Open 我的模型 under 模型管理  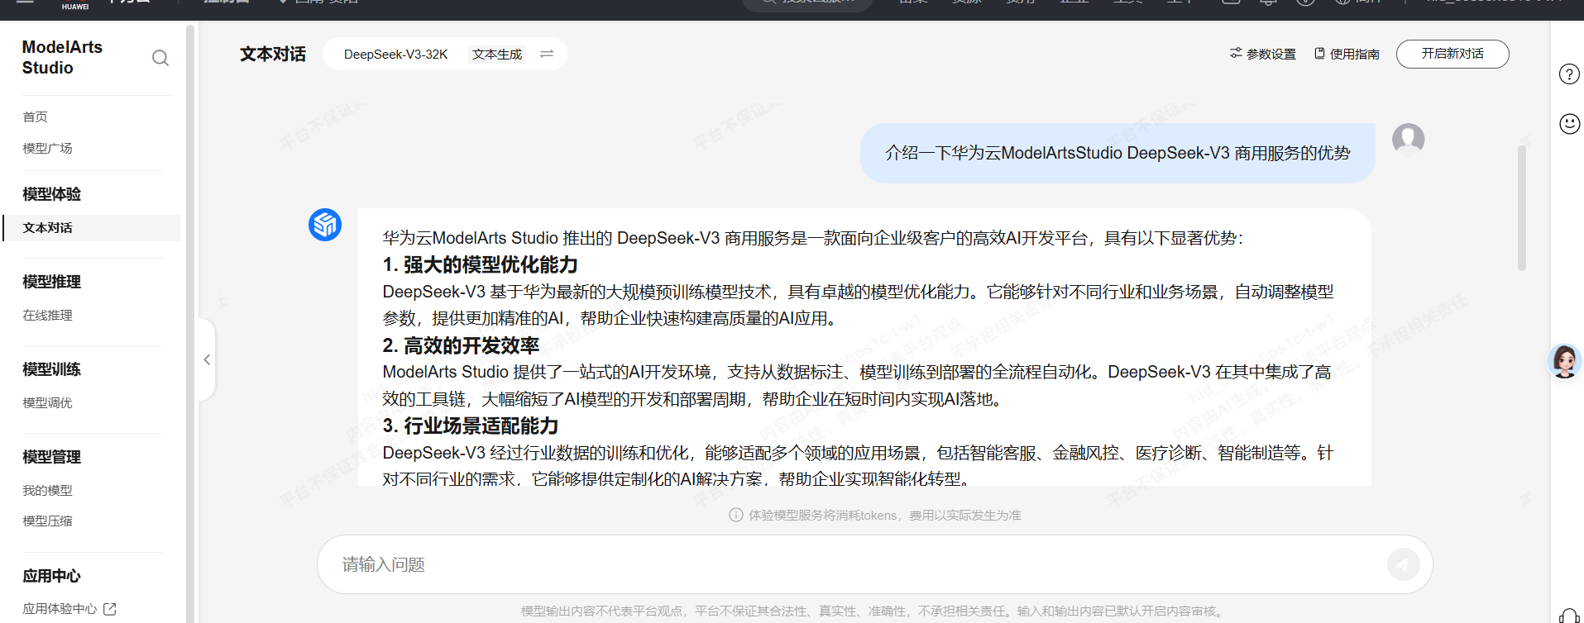click(x=48, y=491)
